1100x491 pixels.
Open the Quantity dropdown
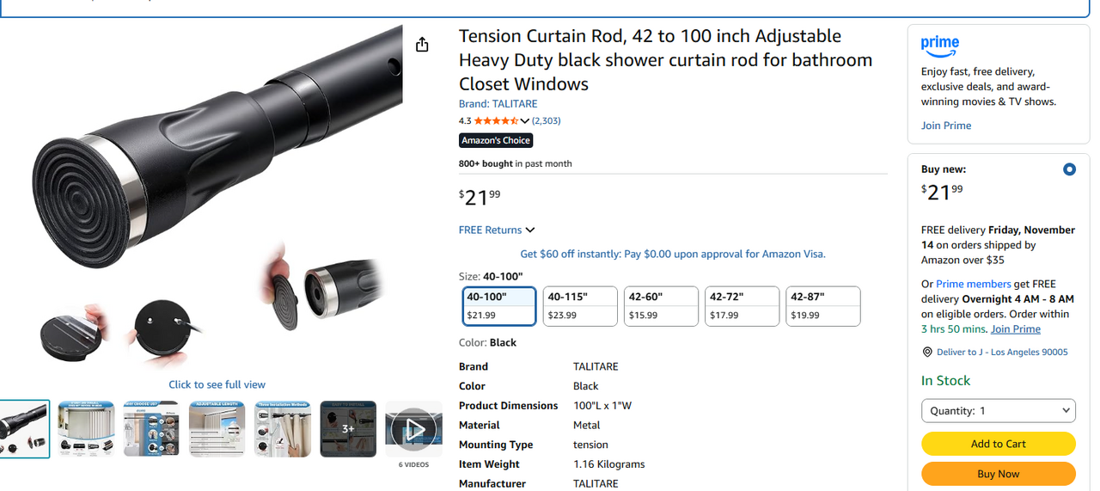[998, 411]
